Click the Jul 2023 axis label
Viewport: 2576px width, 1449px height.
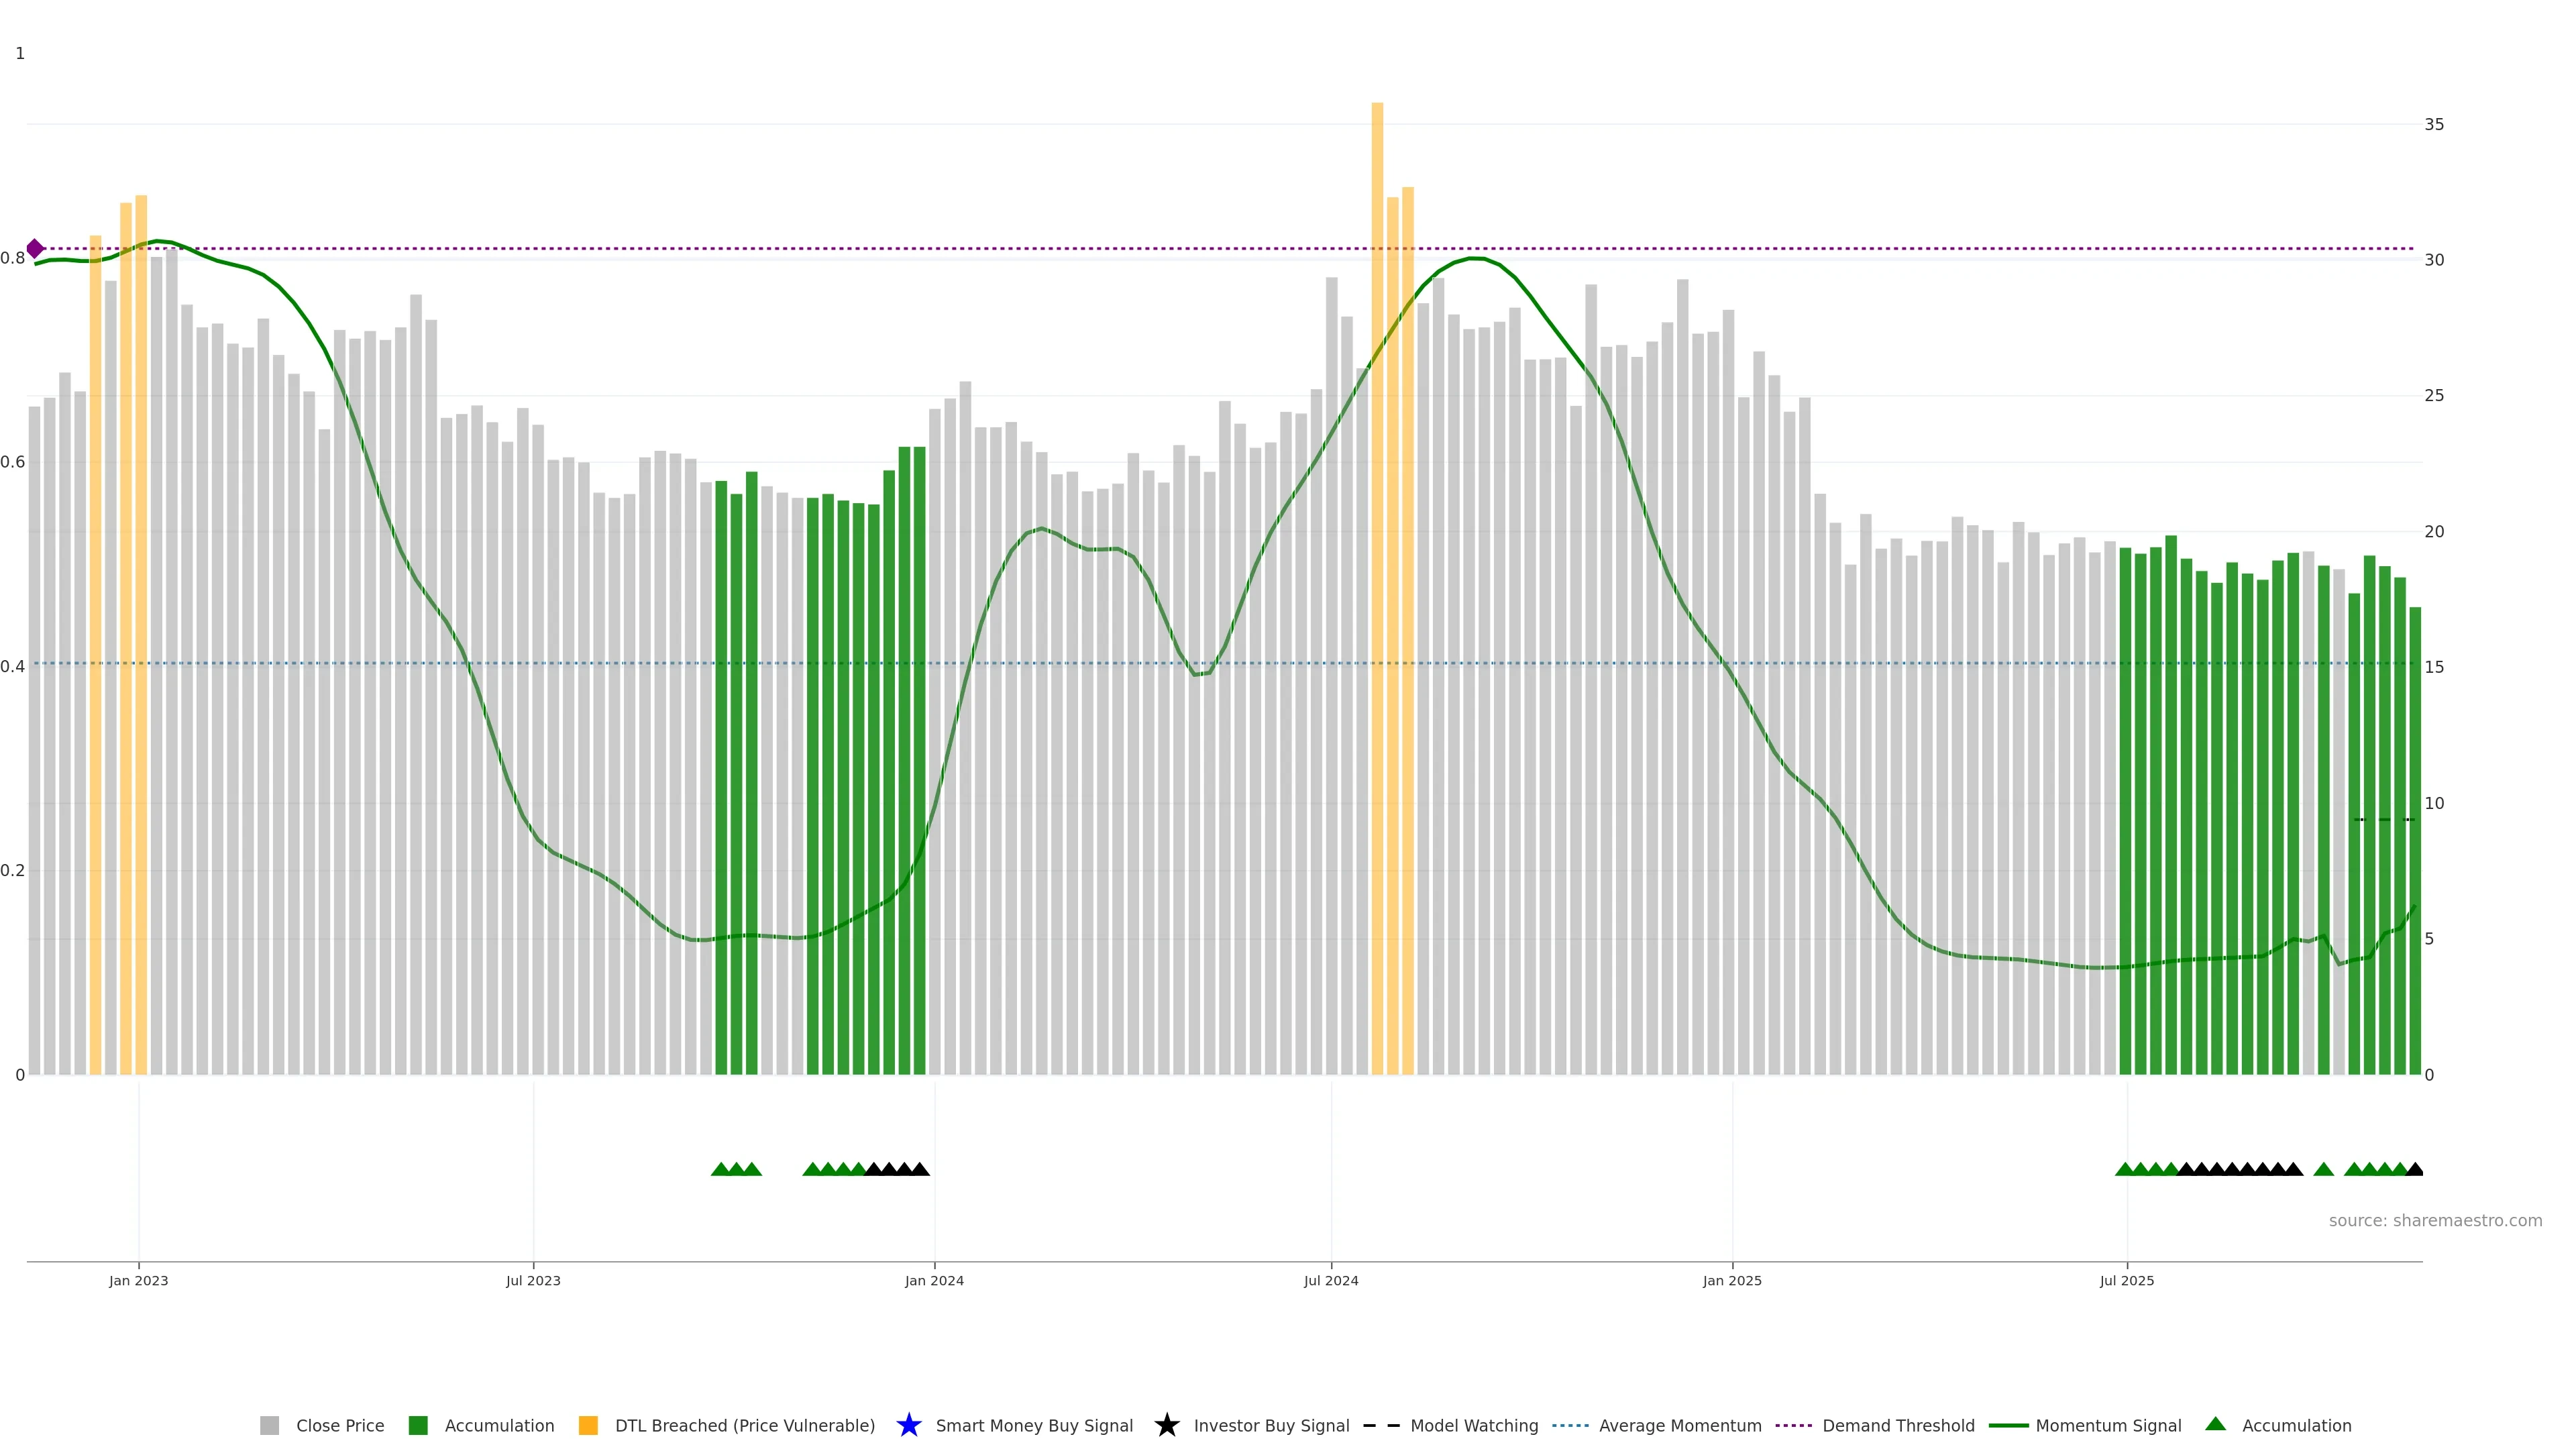533,1281
